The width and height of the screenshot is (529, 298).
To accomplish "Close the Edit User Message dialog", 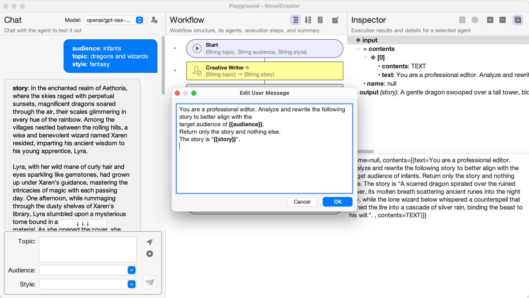I will pos(178,93).
